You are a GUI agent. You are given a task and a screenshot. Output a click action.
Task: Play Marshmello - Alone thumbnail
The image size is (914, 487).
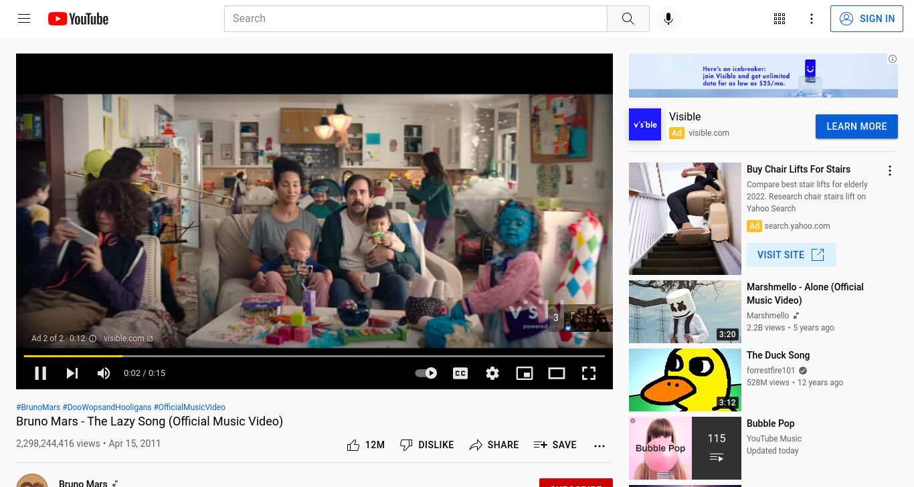tap(685, 312)
